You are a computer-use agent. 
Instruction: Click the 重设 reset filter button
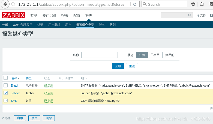pos(132,66)
